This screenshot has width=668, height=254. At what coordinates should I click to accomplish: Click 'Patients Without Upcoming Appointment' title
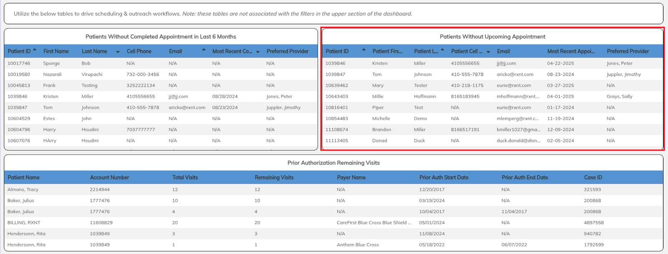tap(493, 37)
